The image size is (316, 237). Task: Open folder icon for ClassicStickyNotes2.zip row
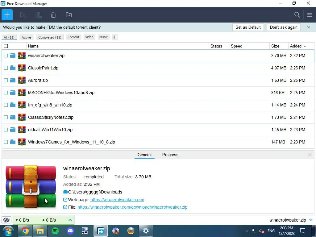(13, 117)
